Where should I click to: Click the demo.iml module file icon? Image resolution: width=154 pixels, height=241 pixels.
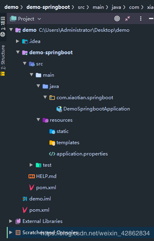(25, 199)
